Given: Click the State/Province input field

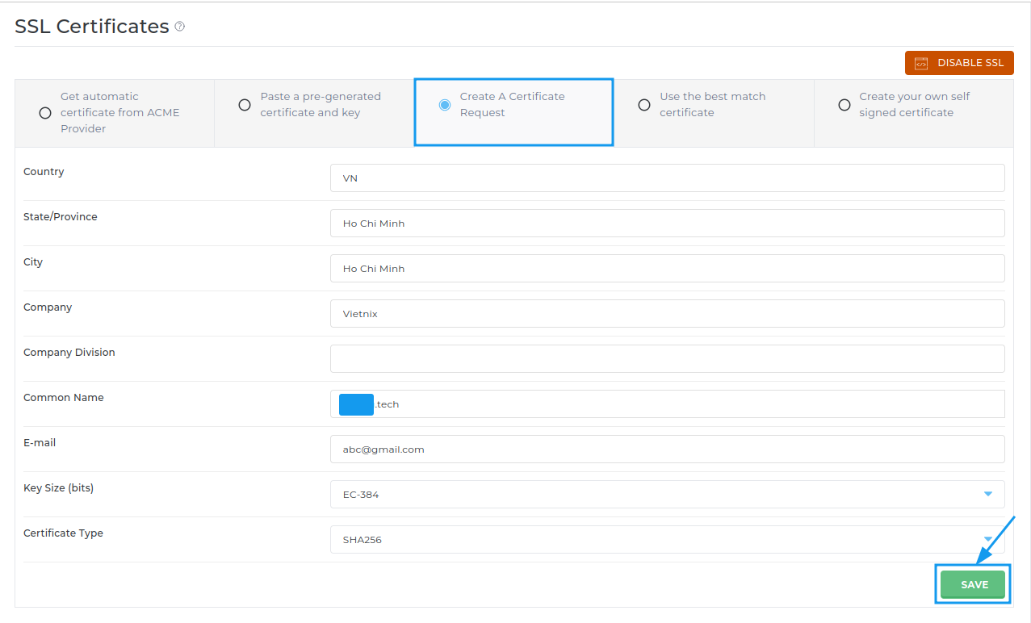Looking at the screenshot, I should point(668,224).
